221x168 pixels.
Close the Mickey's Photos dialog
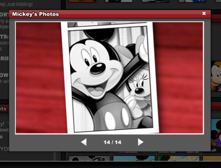pos(204,13)
